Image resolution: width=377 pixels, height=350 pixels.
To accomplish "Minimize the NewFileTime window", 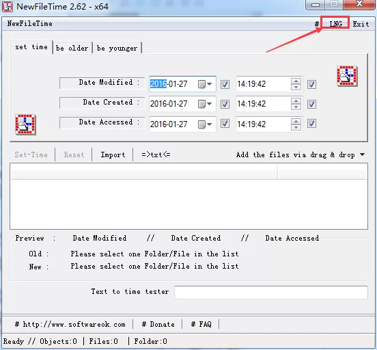I will pos(316,4).
